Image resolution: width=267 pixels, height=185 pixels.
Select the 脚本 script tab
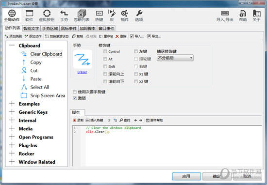click(77, 112)
